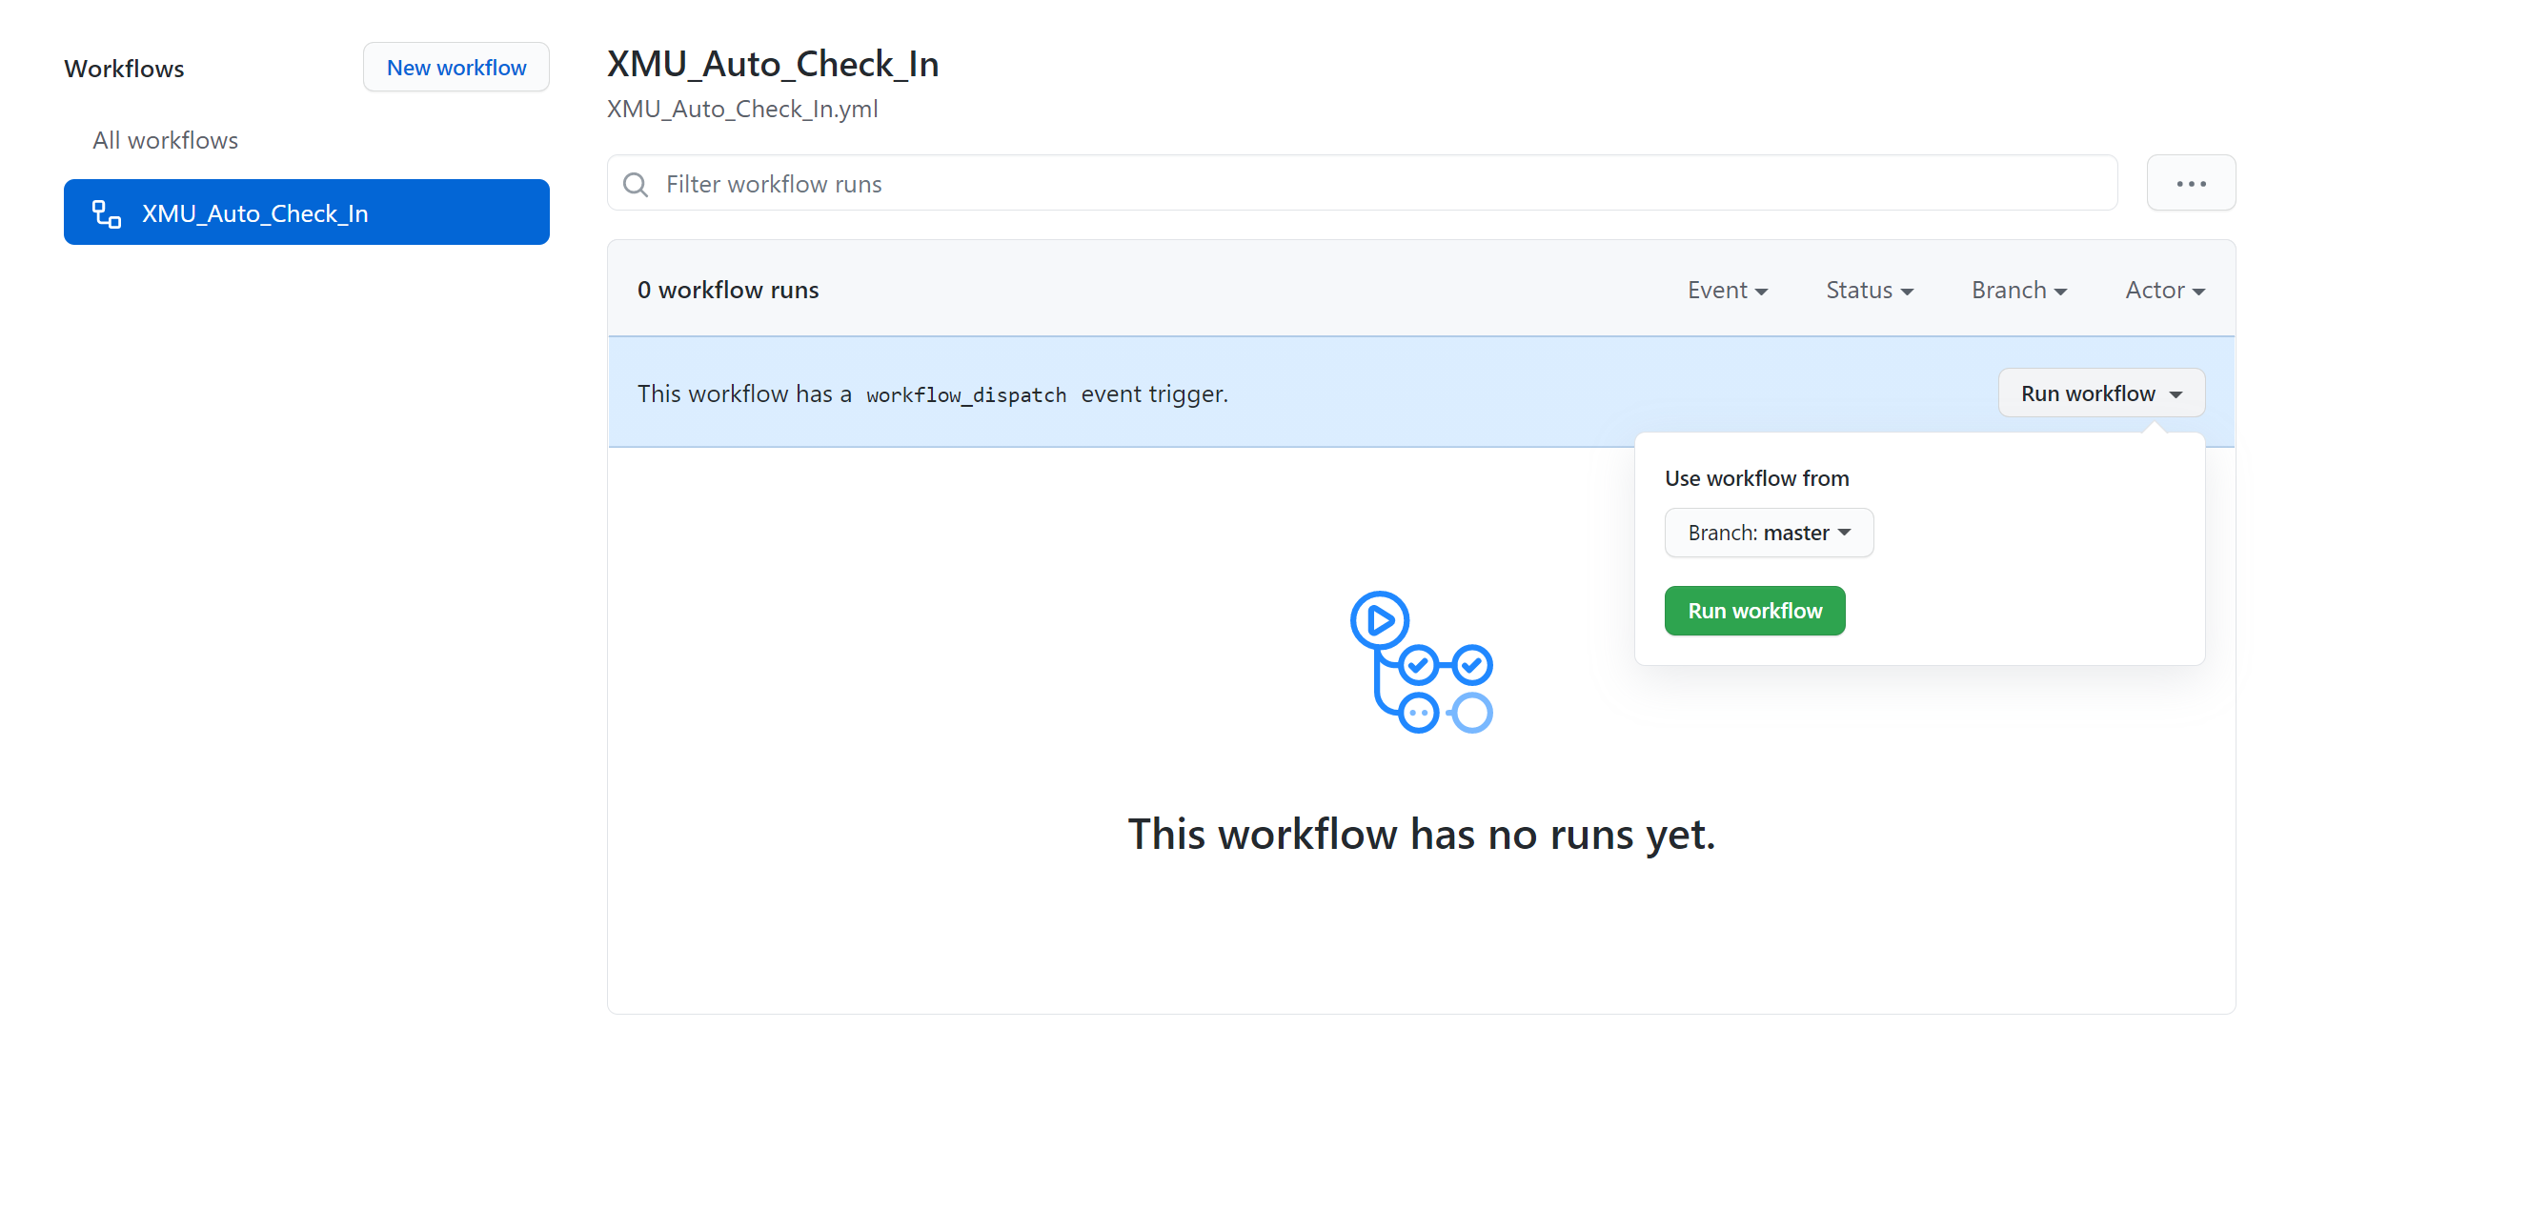This screenshot has width=2530, height=1210.
Task: Click the caret on Branch: master
Action: click(1845, 533)
